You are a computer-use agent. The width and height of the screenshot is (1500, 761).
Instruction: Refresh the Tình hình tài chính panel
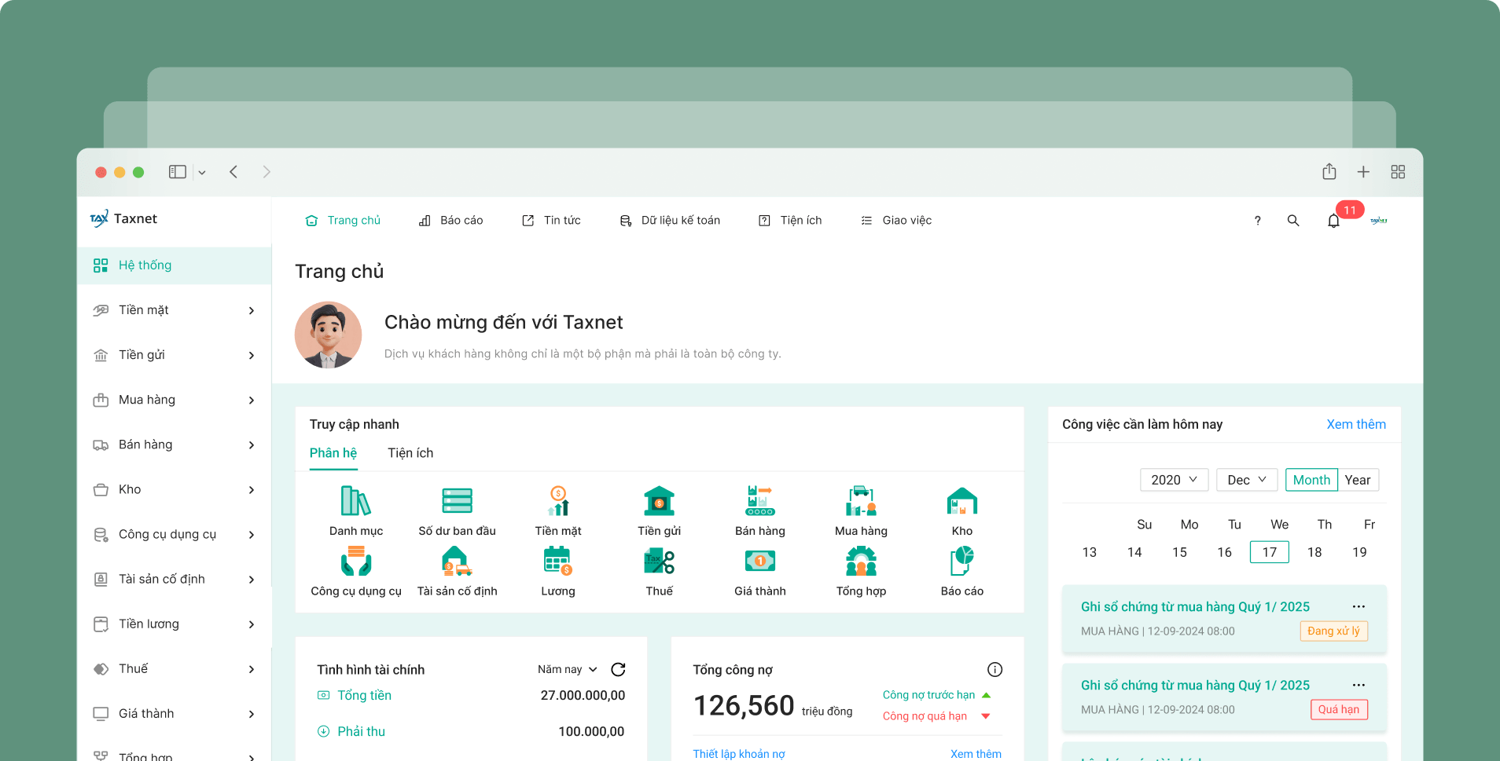[x=618, y=669]
